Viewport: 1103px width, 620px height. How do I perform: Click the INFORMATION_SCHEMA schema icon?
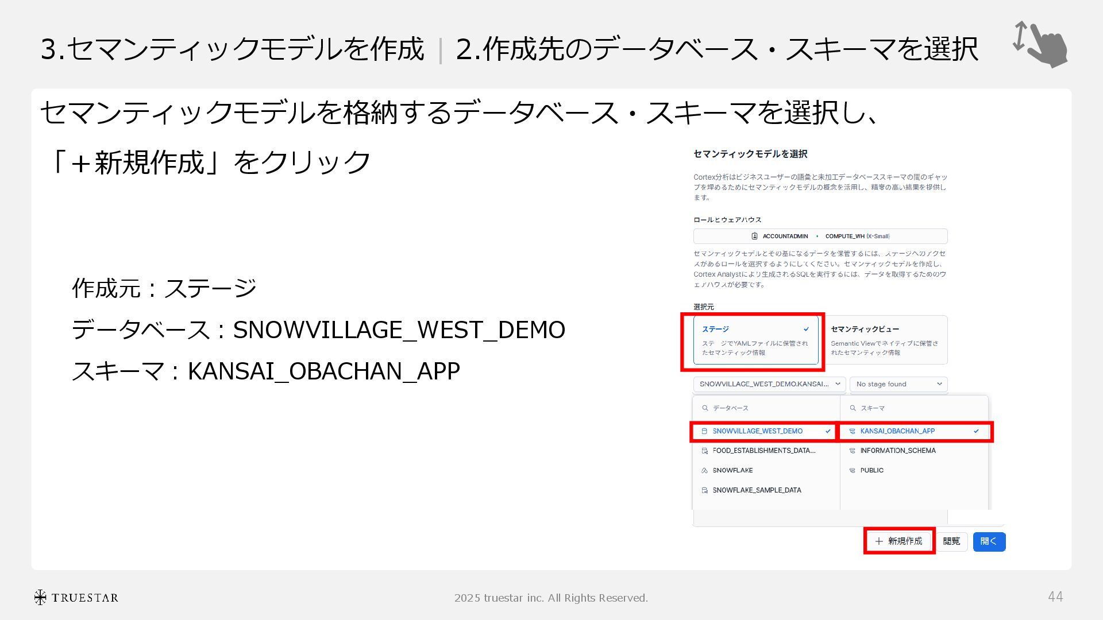(852, 451)
